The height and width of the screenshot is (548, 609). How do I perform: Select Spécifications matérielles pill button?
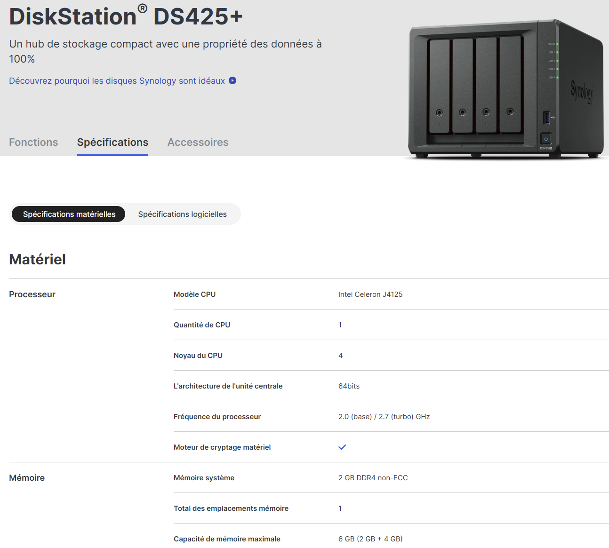tap(69, 214)
